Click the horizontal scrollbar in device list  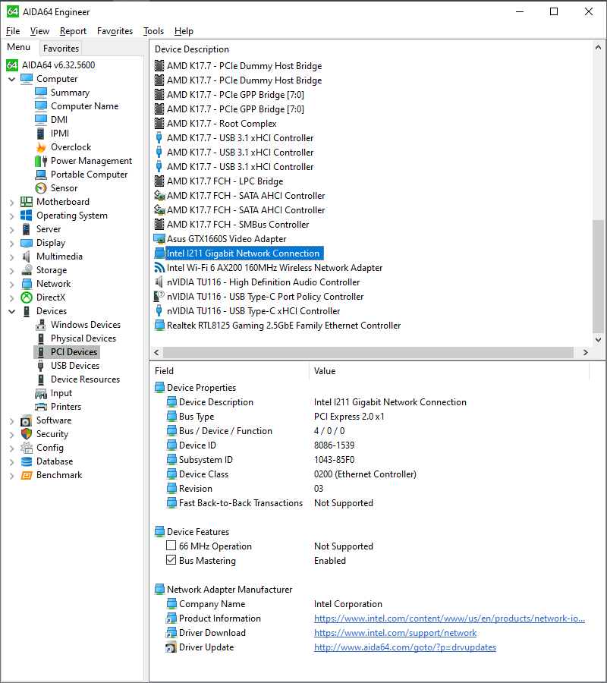click(x=369, y=352)
